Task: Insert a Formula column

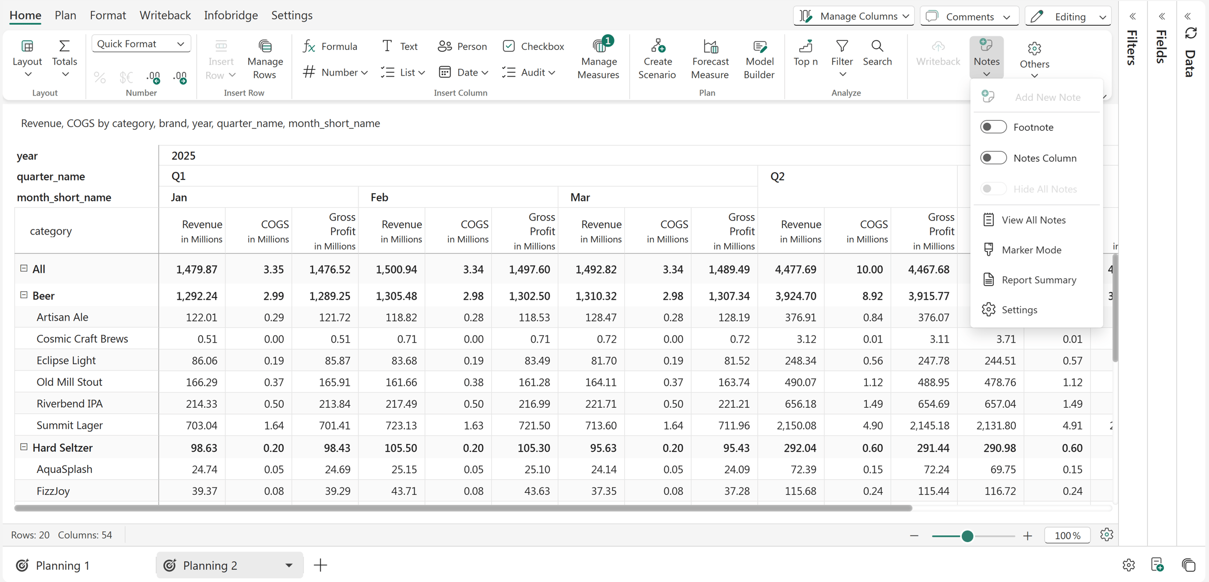Action: click(330, 46)
